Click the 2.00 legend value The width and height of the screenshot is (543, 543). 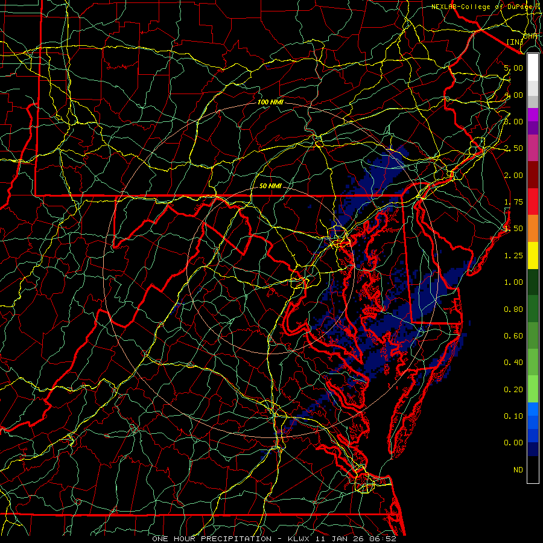[x=513, y=175]
